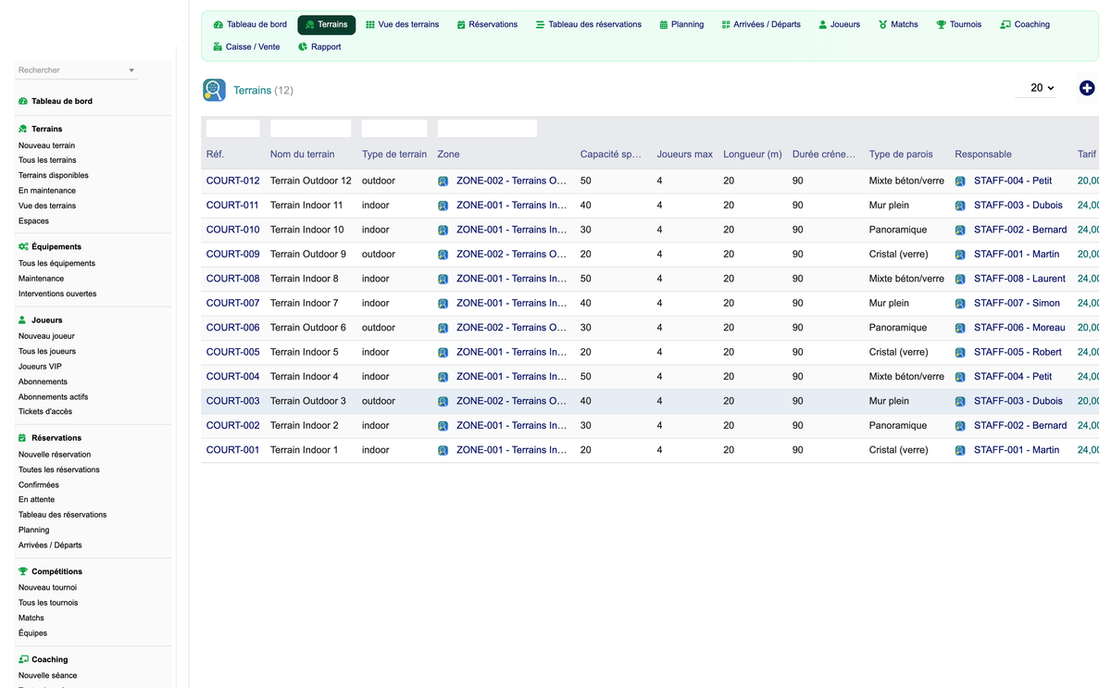The height and width of the screenshot is (688, 1111).
Task: Click the Terrains module logo icon
Action: click(214, 90)
